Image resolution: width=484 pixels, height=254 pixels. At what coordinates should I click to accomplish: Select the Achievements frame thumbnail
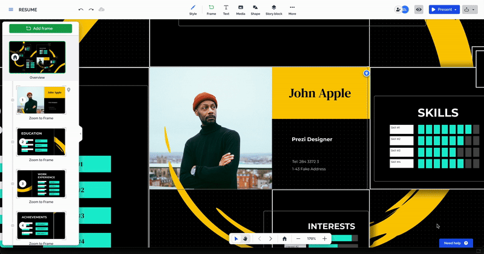coord(41,226)
